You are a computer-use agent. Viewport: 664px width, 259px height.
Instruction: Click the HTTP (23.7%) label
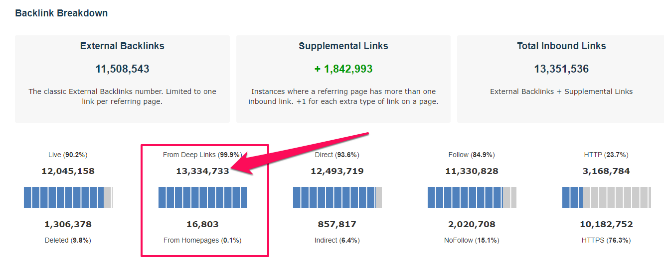[x=606, y=155]
